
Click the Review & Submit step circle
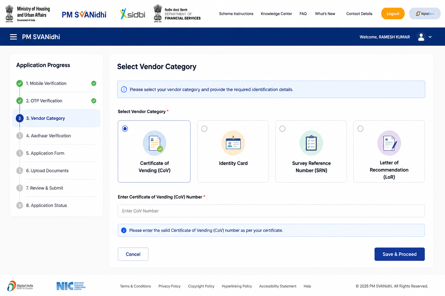point(20,188)
